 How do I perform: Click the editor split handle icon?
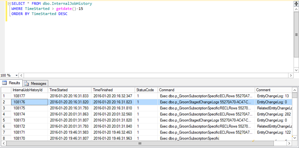(x=296, y=4)
